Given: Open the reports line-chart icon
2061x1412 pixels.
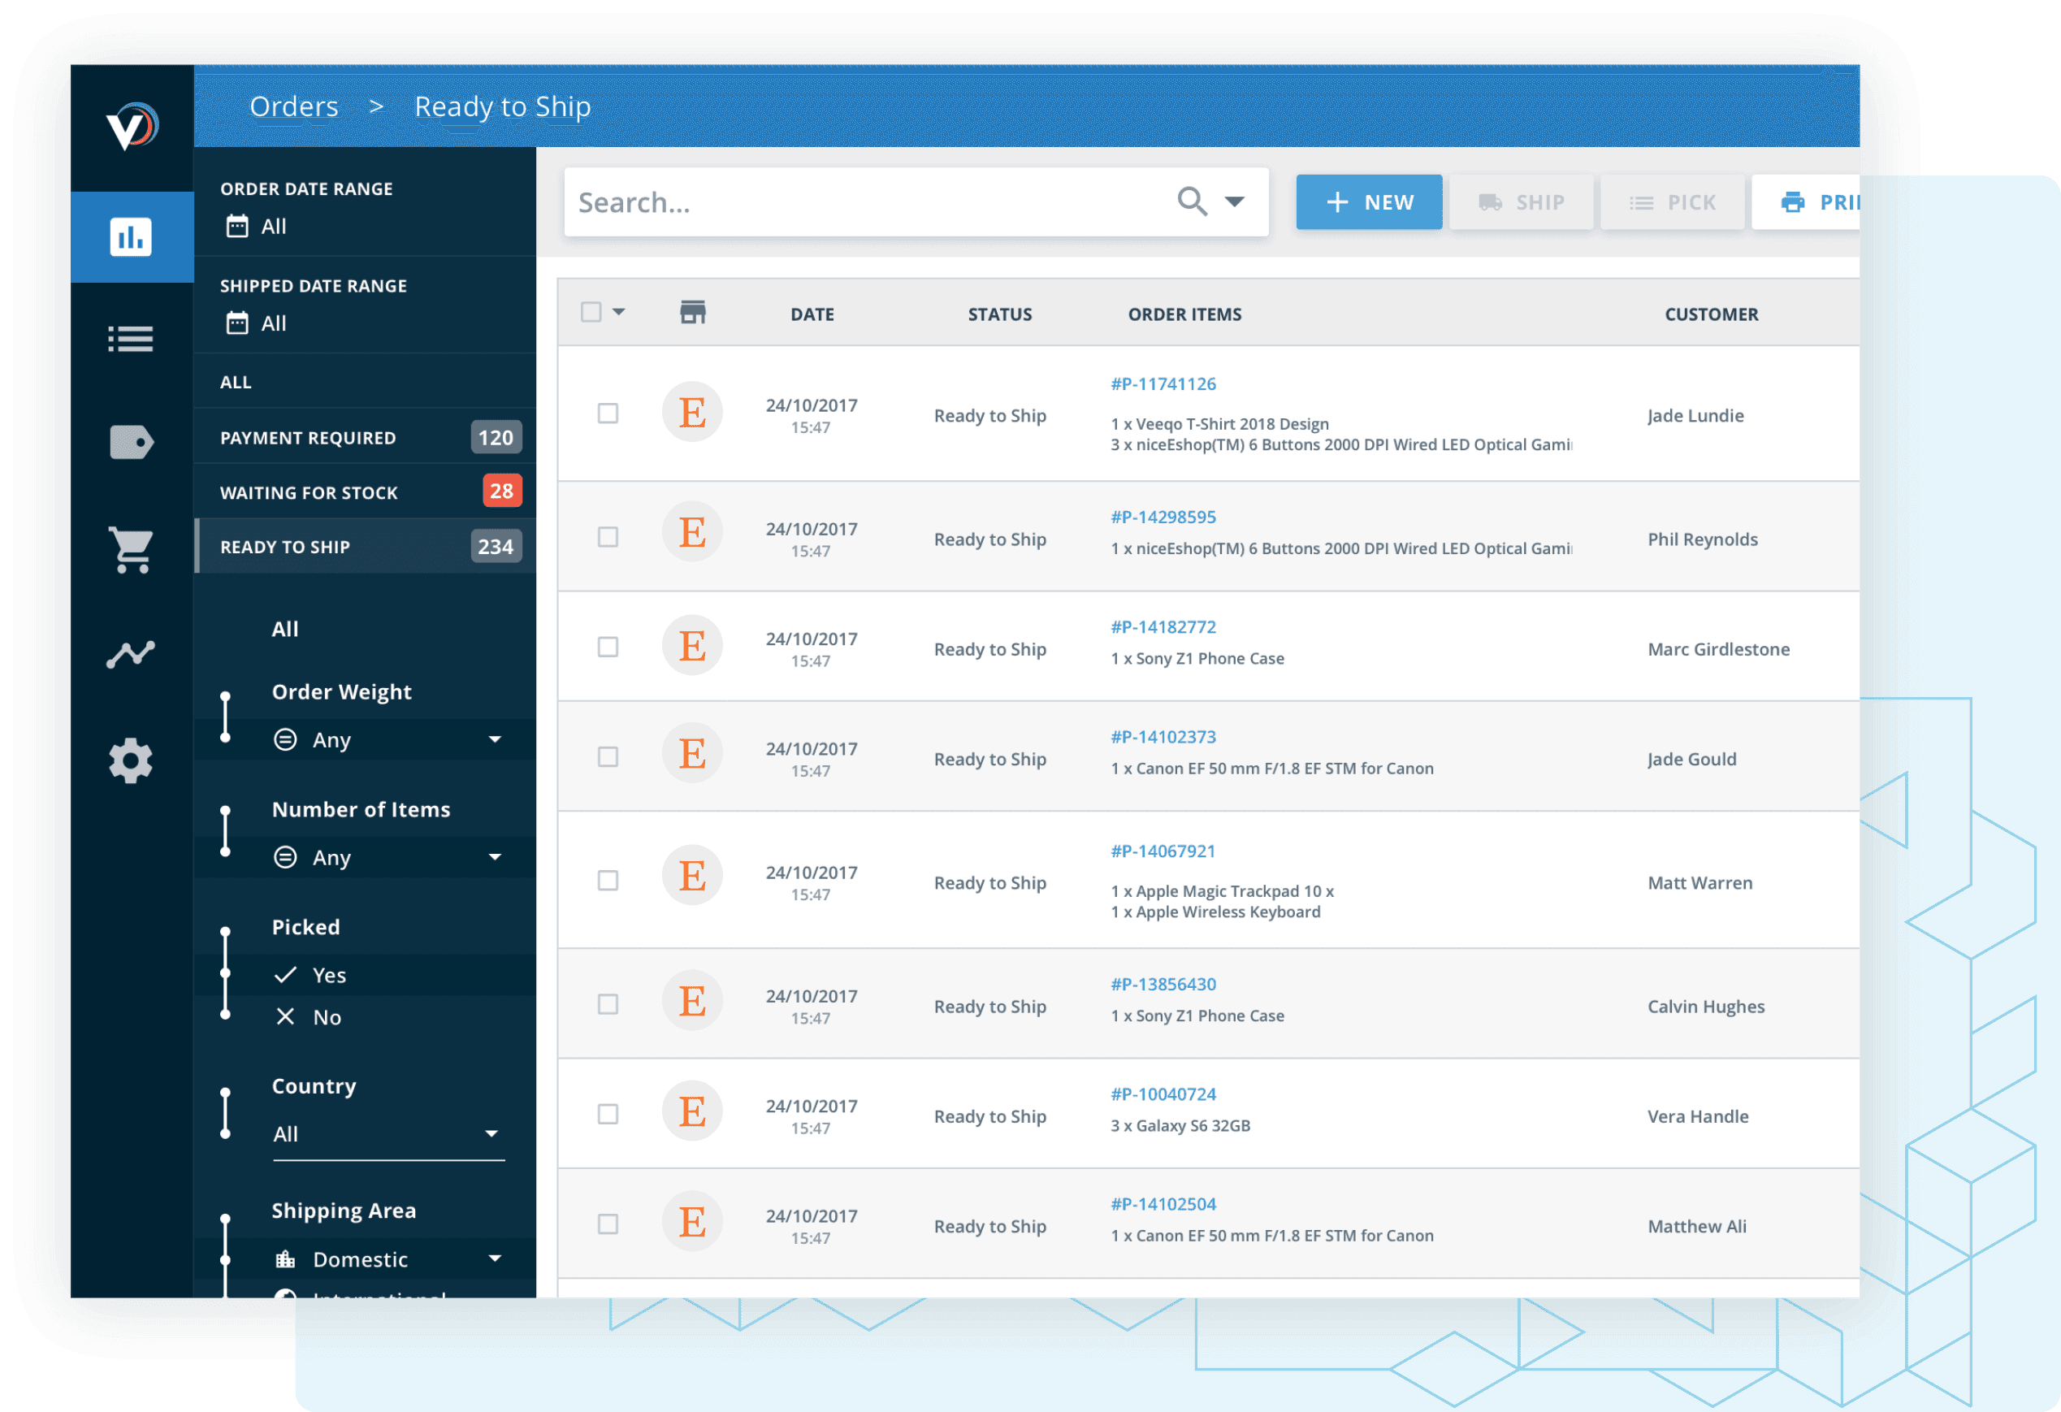Looking at the screenshot, I should (x=130, y=654).
